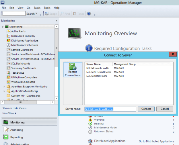This screenshot has width=179, height=145.
Task: Open the Summary Dashboards icon
Action: click(8, 68)
